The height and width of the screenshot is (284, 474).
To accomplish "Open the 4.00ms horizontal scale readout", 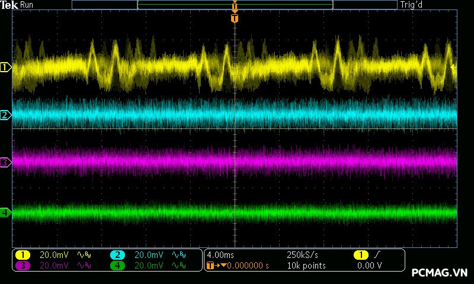I will (220, 255).
